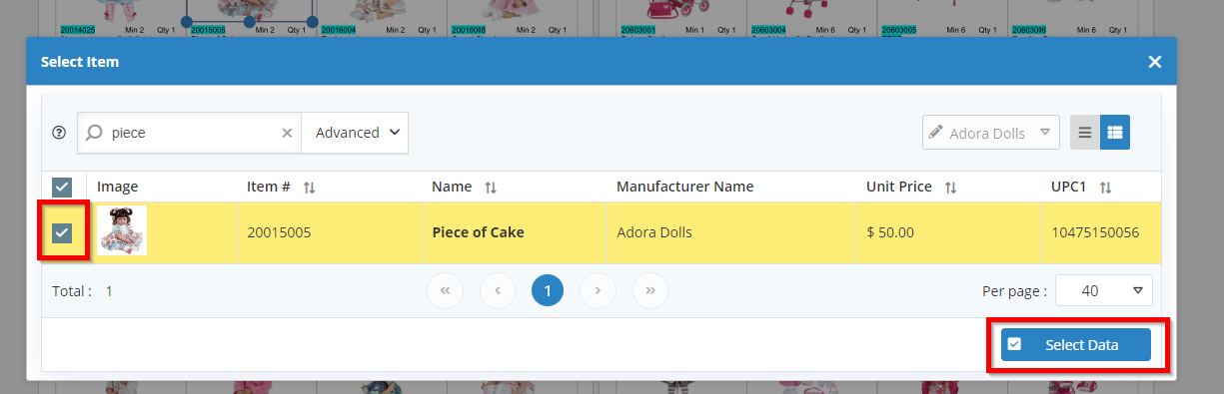Sort by Unit Price column arrows

pyautogui.click(x=951, y=188)
